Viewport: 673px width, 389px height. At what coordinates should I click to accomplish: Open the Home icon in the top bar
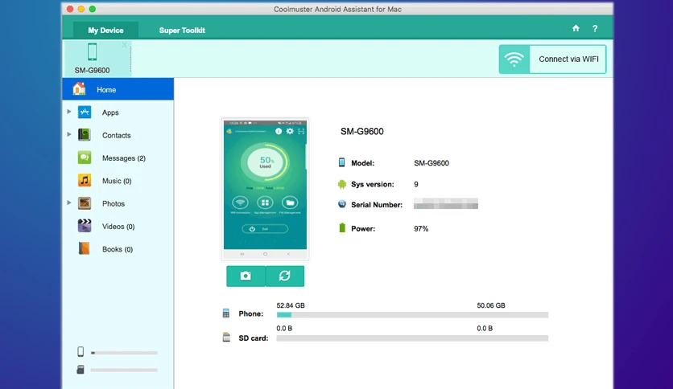[x=576, y=28]
